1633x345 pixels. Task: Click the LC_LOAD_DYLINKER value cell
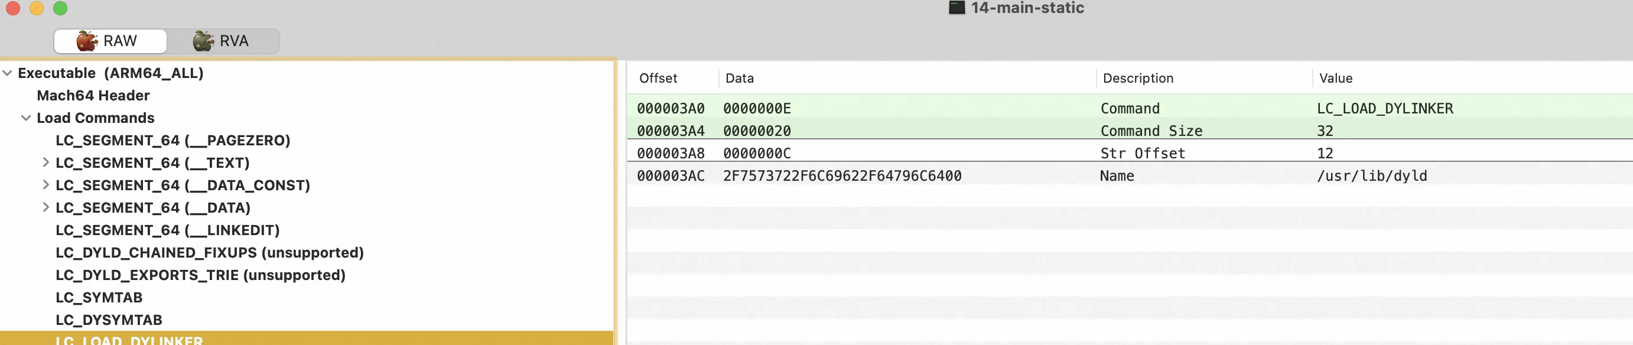(1385, 109)
